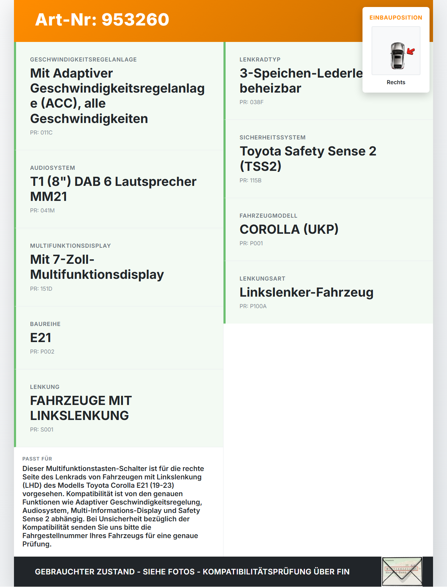Click the footer banner condition text
The height and width of the screenshot is (587, 447).
click(192, 572)
